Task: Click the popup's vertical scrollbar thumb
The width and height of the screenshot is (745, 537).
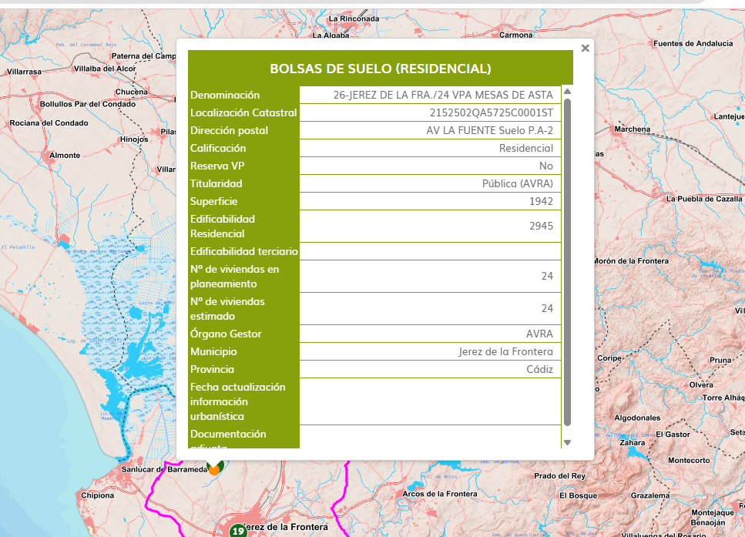Action: point(568,262)
